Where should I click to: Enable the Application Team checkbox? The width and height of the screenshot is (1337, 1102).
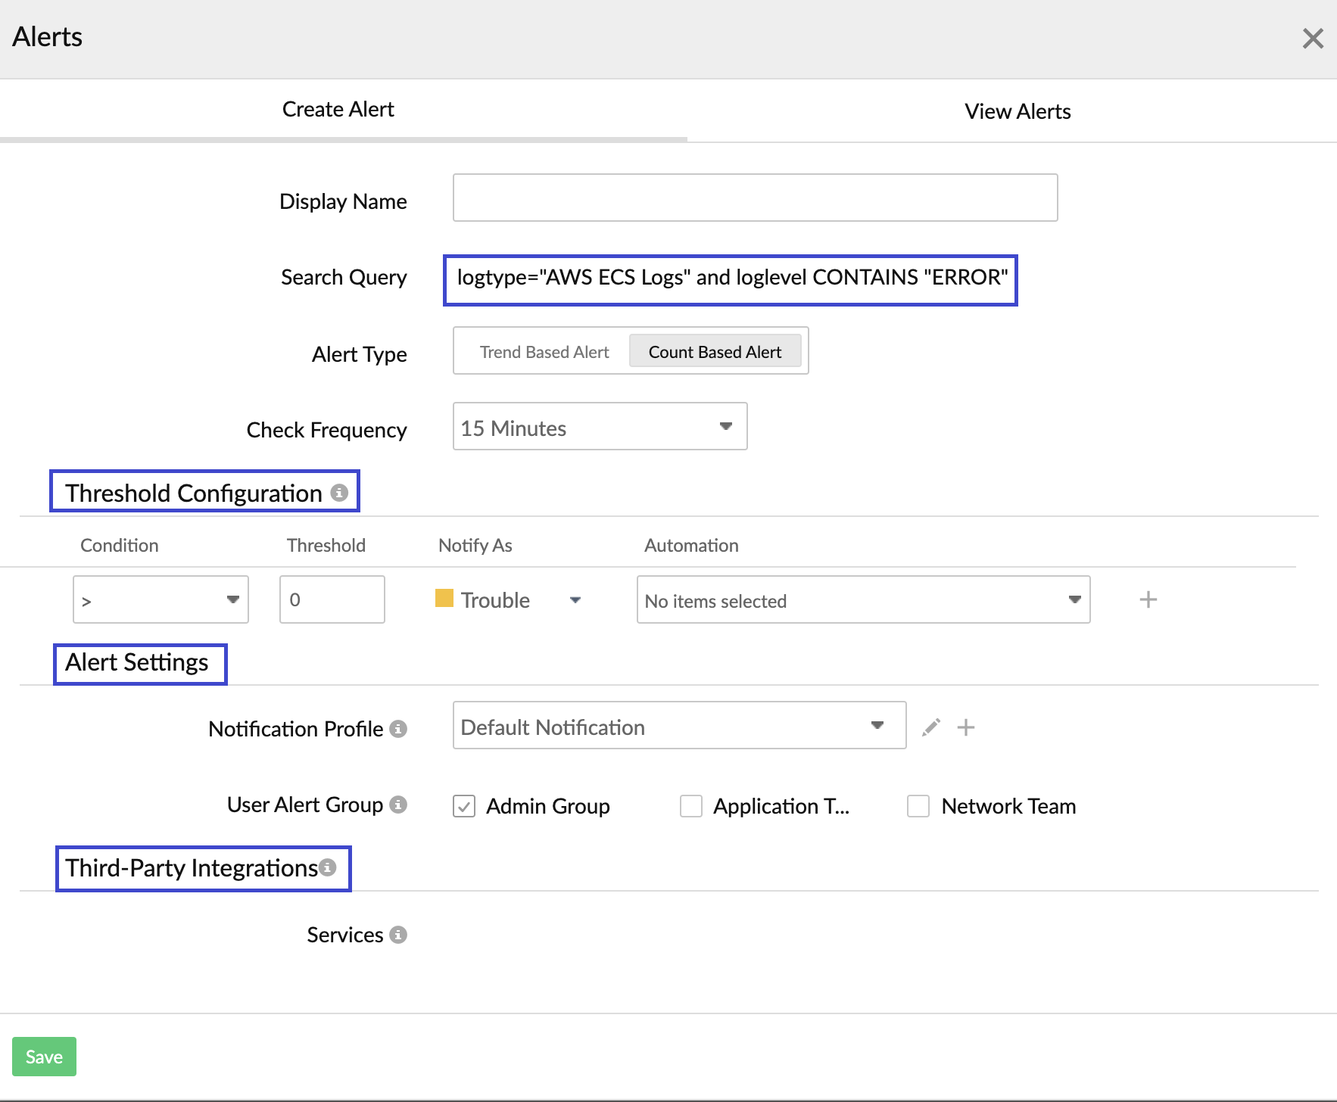click(x=691, y=806)
